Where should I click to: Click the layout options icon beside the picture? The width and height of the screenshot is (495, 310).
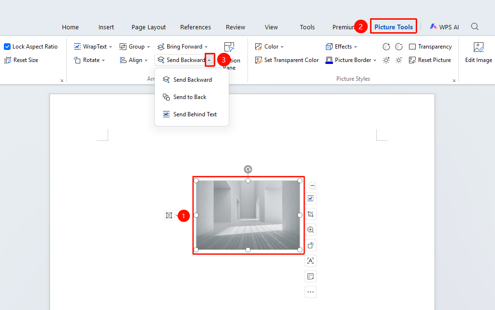pos(310,198)
